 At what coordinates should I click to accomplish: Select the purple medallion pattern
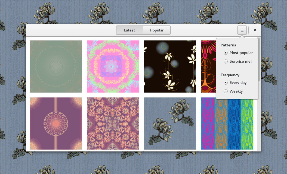tap(55, 124)
